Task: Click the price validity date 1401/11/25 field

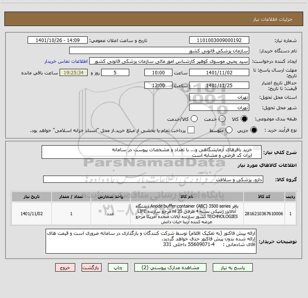Action: 219,85
